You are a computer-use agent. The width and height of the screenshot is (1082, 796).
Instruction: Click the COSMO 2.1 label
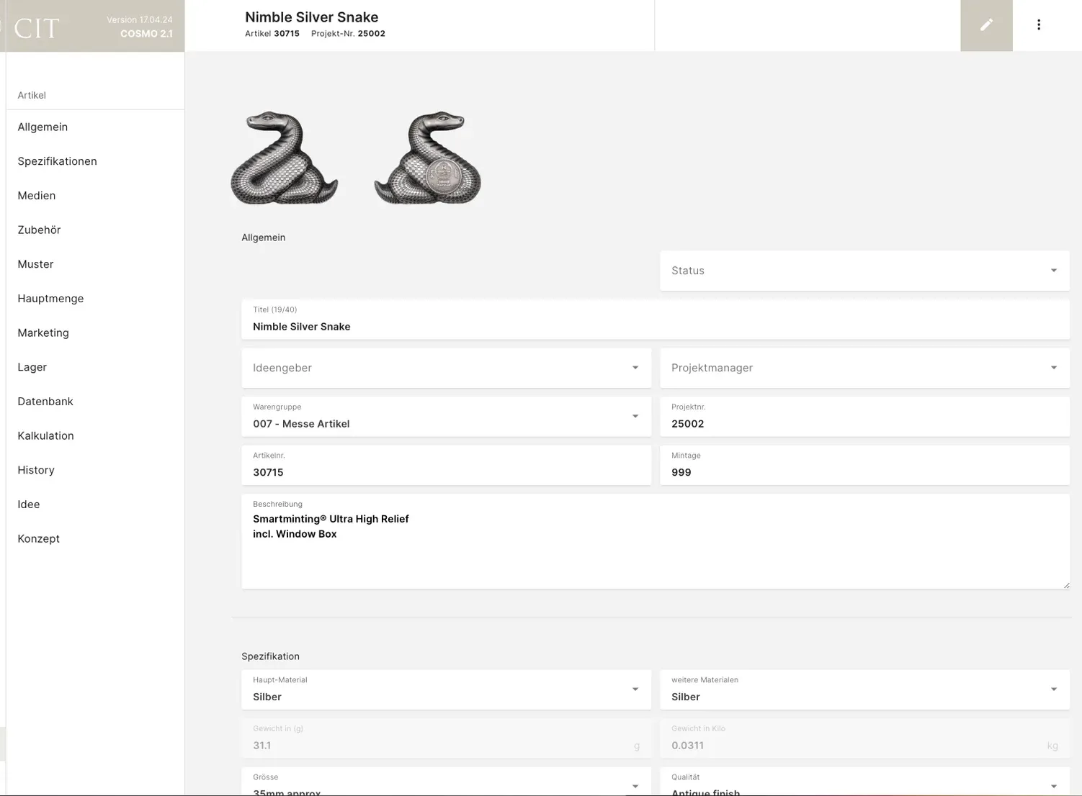point(146,34)
